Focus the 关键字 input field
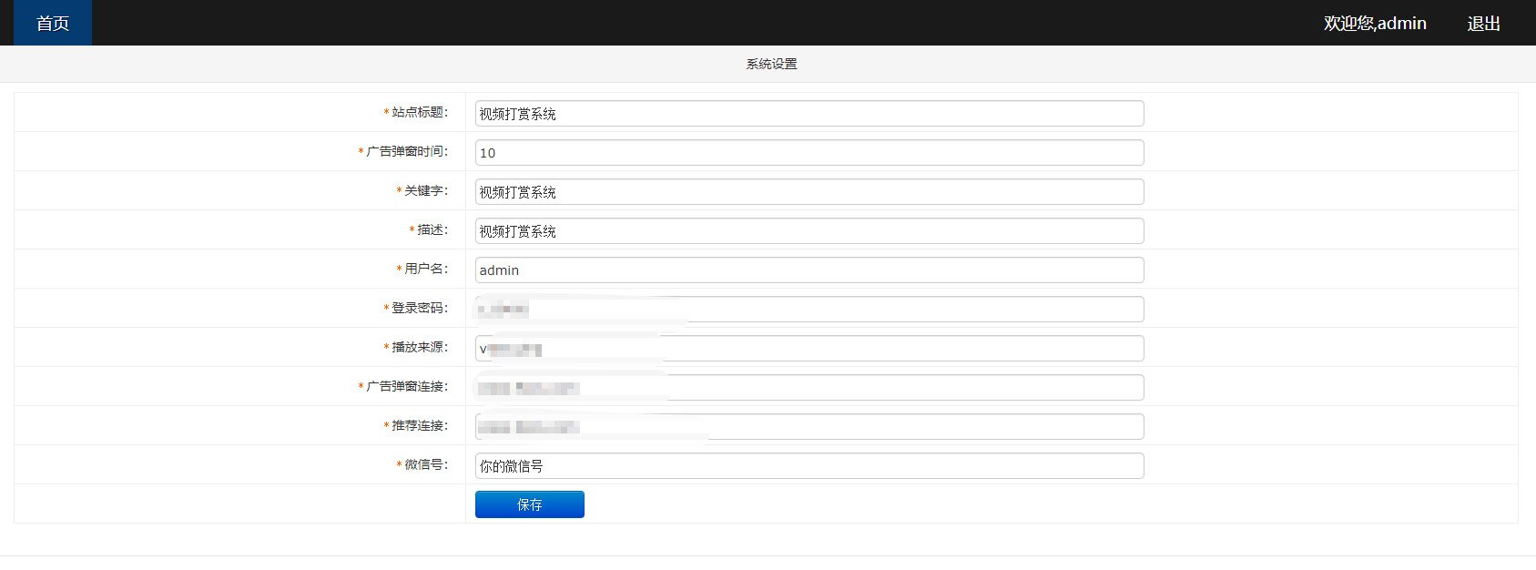The image size is (1536, 570). point(809,192)
